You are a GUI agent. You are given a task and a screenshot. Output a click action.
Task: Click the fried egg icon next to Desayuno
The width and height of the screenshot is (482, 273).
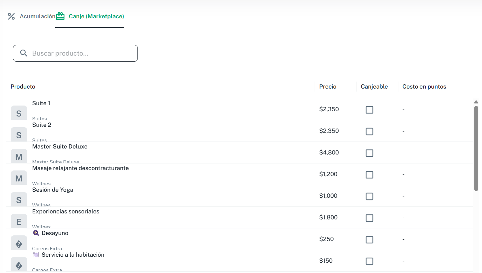click(x=36, y=233)
